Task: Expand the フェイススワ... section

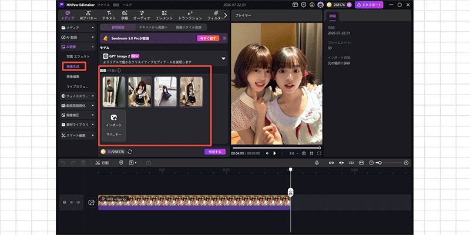Action: click(x=78, y=96)
